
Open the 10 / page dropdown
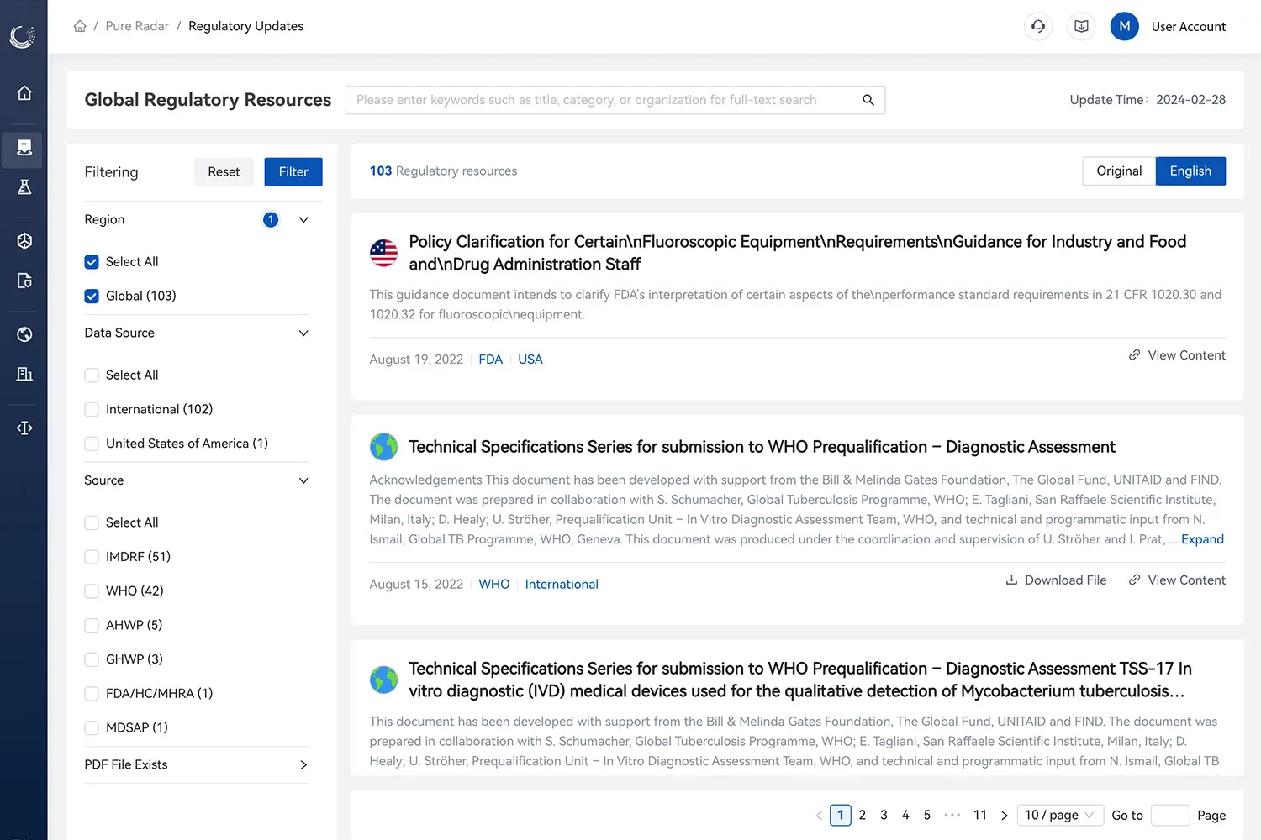(1059, 815)
